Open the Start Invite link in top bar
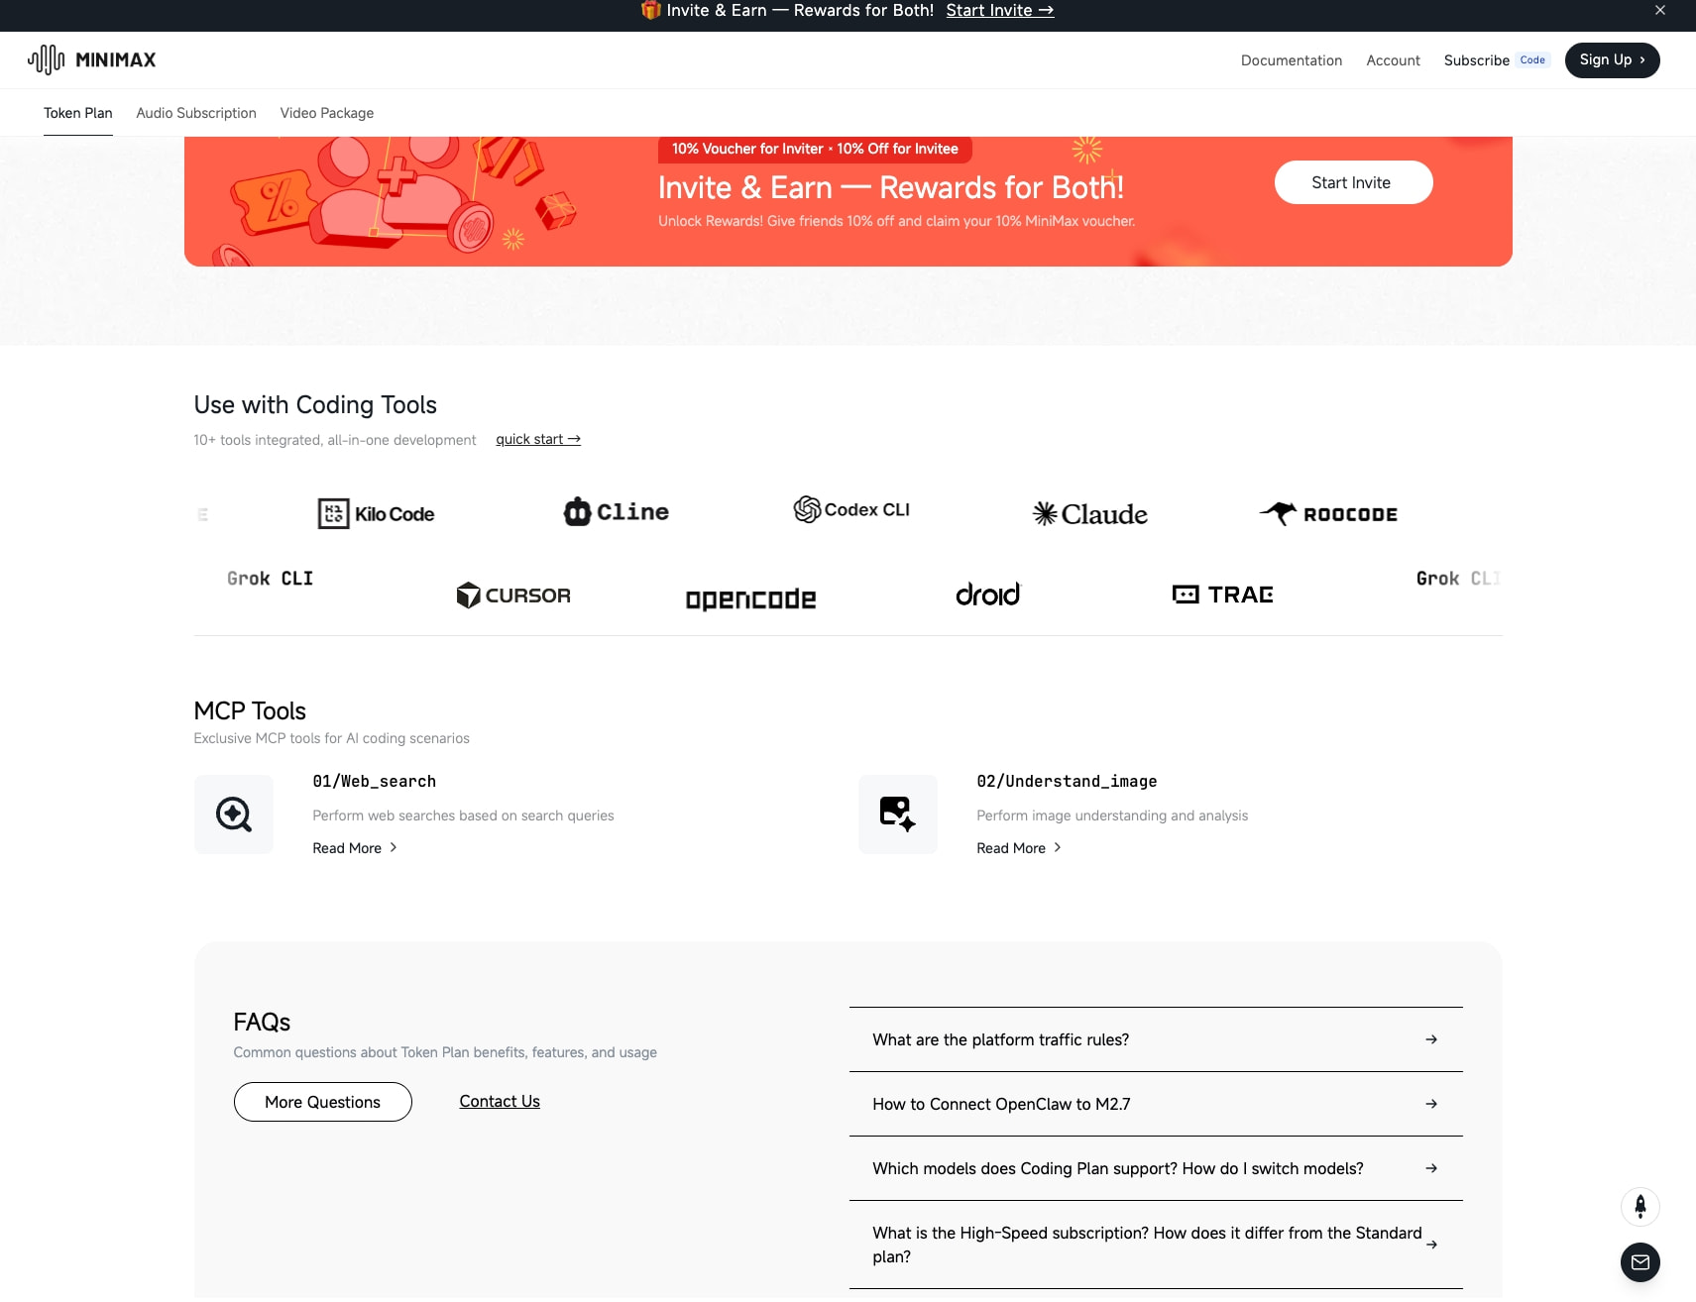The width and height of the screenshot is (1696, 1302). [x=999, y=10]
